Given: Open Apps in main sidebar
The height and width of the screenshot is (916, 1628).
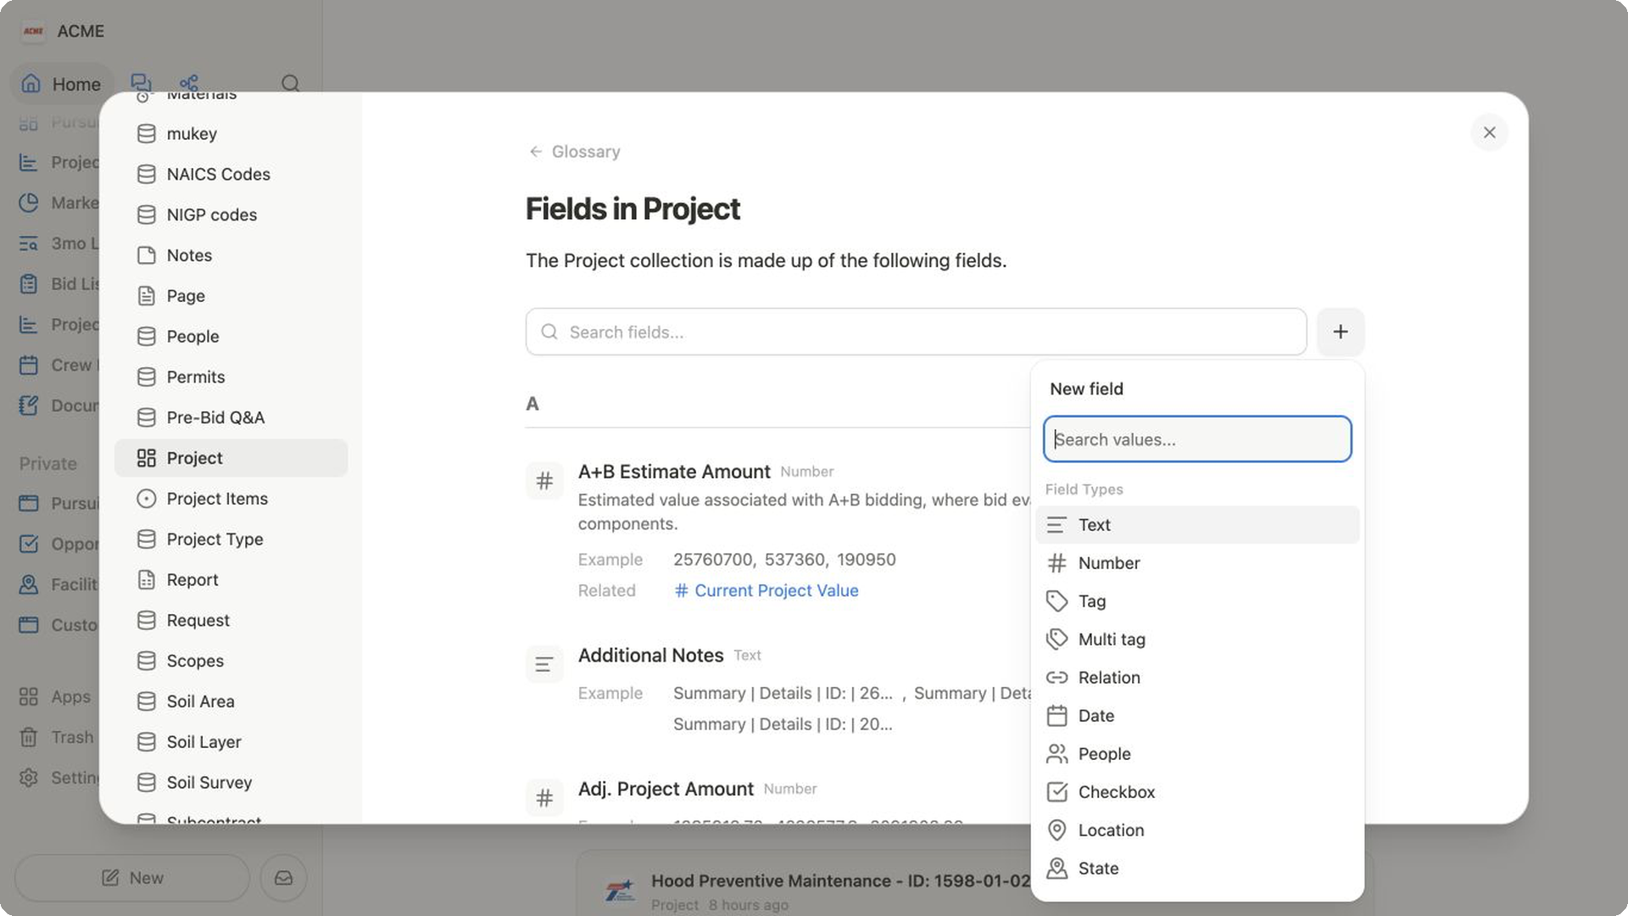Looking at the screenshot, I should click(54, 697).
